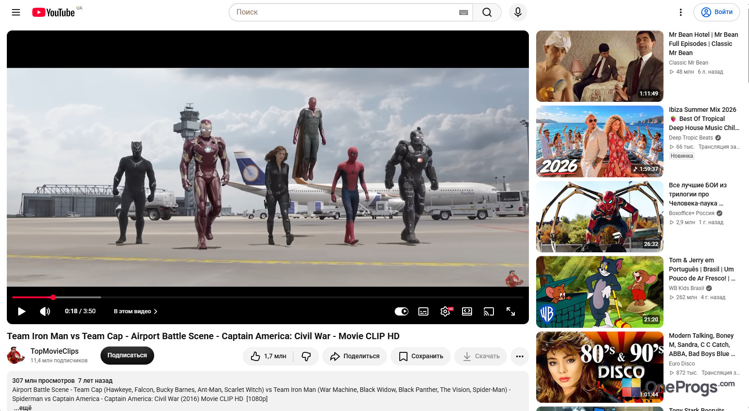Start voice search with microphone icon
The image size is (749, 411).
(x=518, y=12)
